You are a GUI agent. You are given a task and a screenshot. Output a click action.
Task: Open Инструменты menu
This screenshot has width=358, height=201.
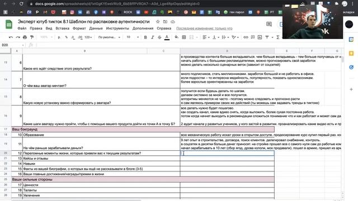pyautogui.click(x=117, y=28)
